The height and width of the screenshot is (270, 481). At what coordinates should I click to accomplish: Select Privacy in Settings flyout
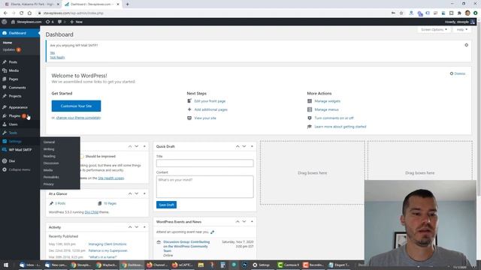coord(48,184)
